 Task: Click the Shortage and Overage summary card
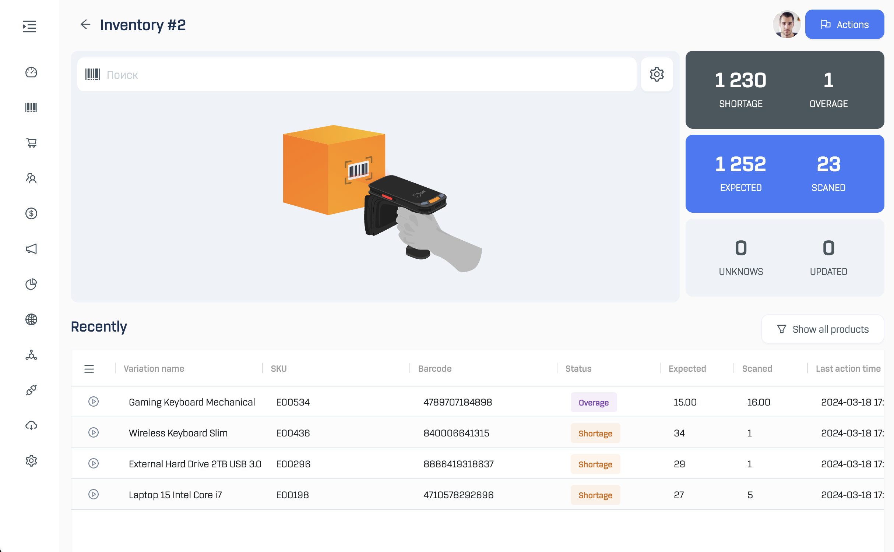pyautogui.click(x=785, y=90)
